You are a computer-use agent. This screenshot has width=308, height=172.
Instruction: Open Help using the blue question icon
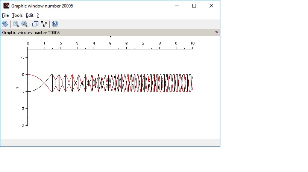[55, 24]
